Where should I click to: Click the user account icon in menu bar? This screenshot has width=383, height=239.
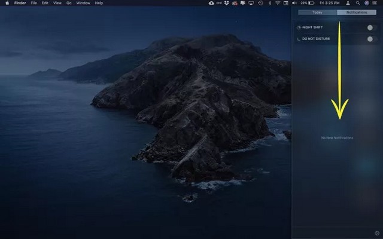tap(348, 3)
